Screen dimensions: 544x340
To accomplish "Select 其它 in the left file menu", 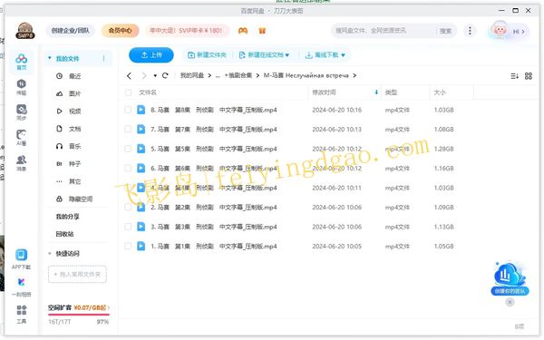I will point(68,181).
